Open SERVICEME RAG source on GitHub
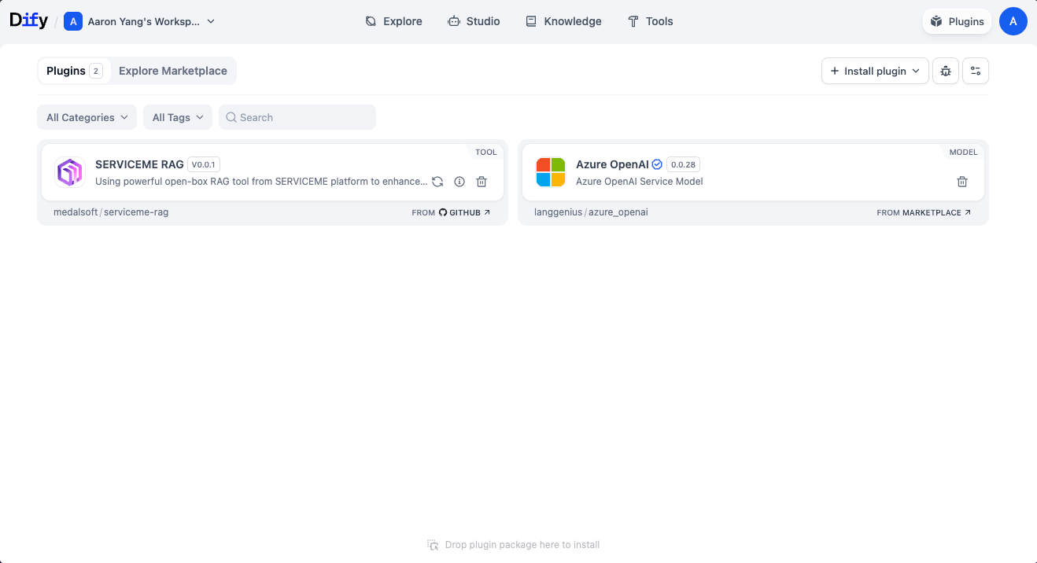This screenshot has width=1037, height=563. 451,212
